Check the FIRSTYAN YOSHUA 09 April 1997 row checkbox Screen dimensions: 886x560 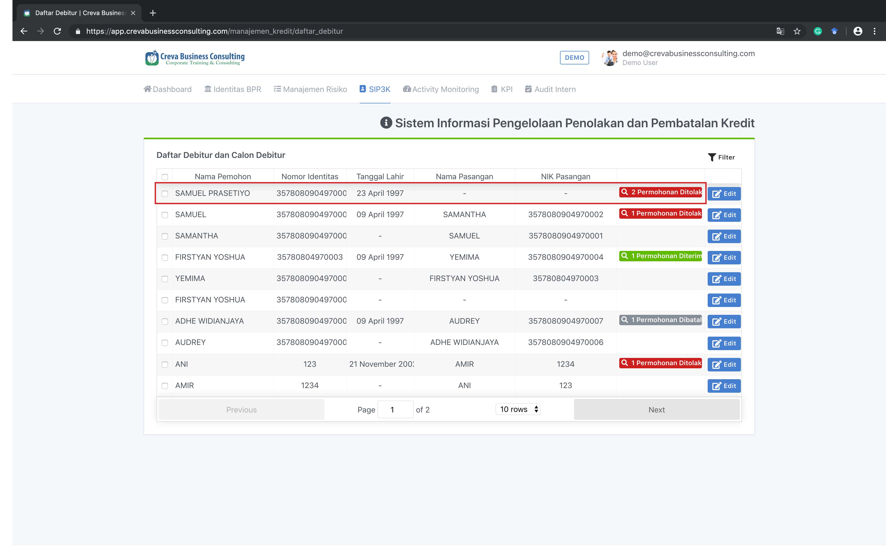(165, 258)
